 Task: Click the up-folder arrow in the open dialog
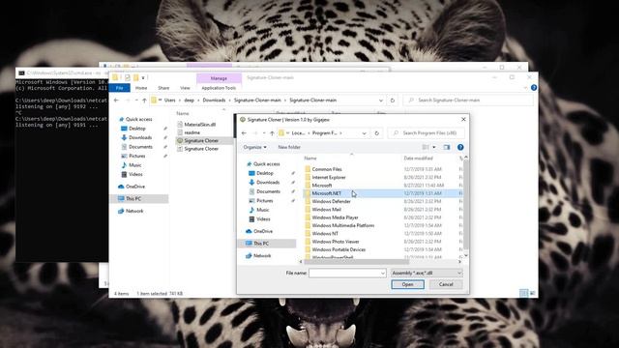point(272,133)
